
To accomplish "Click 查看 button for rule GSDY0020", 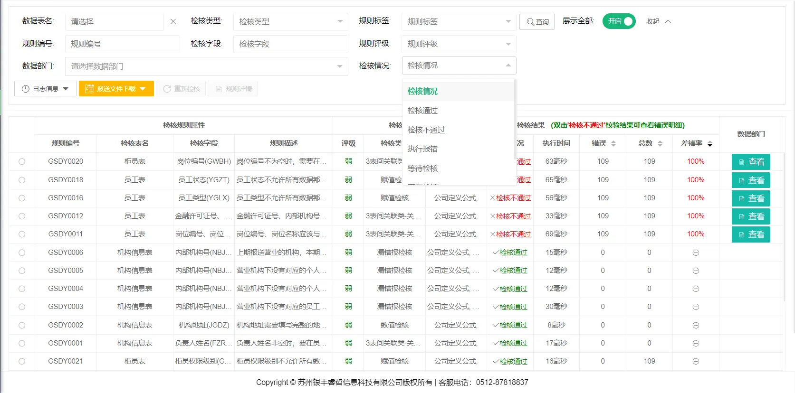I will pos(751,162).
